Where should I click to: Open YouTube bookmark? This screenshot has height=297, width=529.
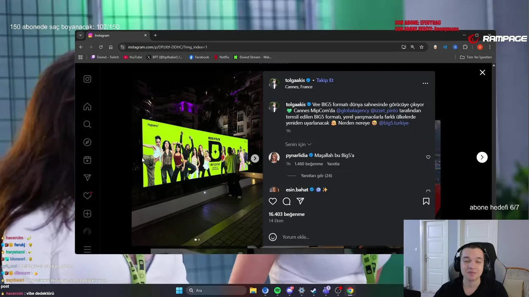click(133, 57)
